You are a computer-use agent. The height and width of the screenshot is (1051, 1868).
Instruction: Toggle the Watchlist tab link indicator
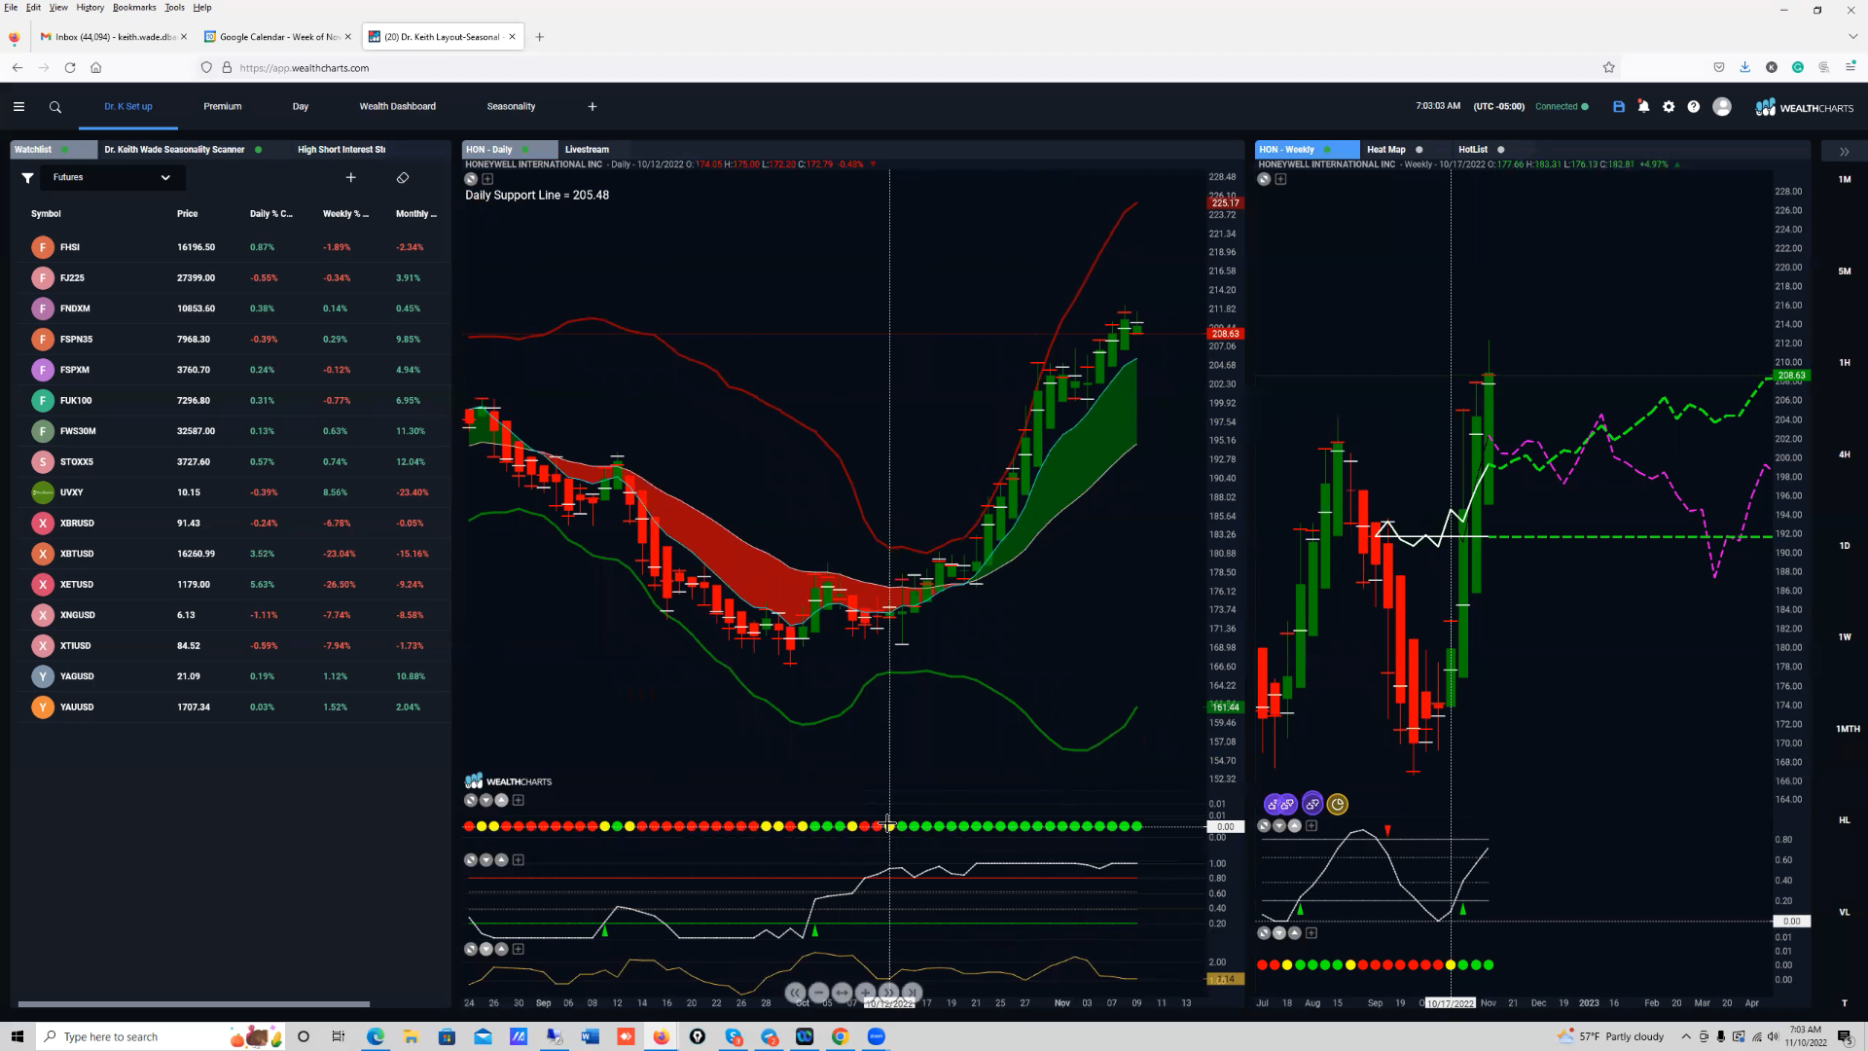(64, 150)
